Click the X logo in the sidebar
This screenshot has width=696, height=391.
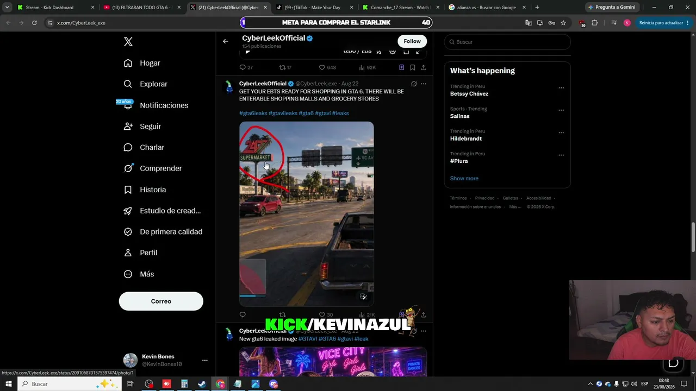tap(128, 42)
